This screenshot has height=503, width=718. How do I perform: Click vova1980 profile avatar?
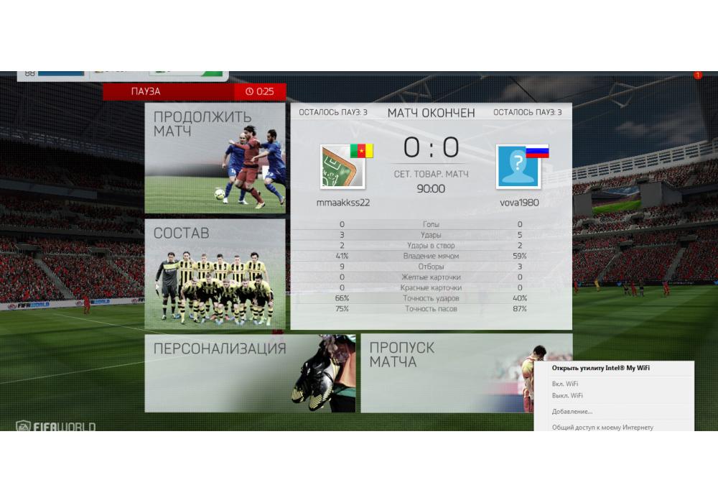[x=518, y=167]
